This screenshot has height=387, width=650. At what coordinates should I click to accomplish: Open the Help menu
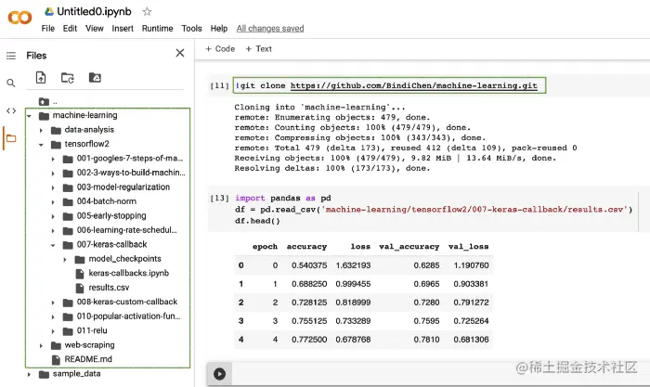pos(219,28)
